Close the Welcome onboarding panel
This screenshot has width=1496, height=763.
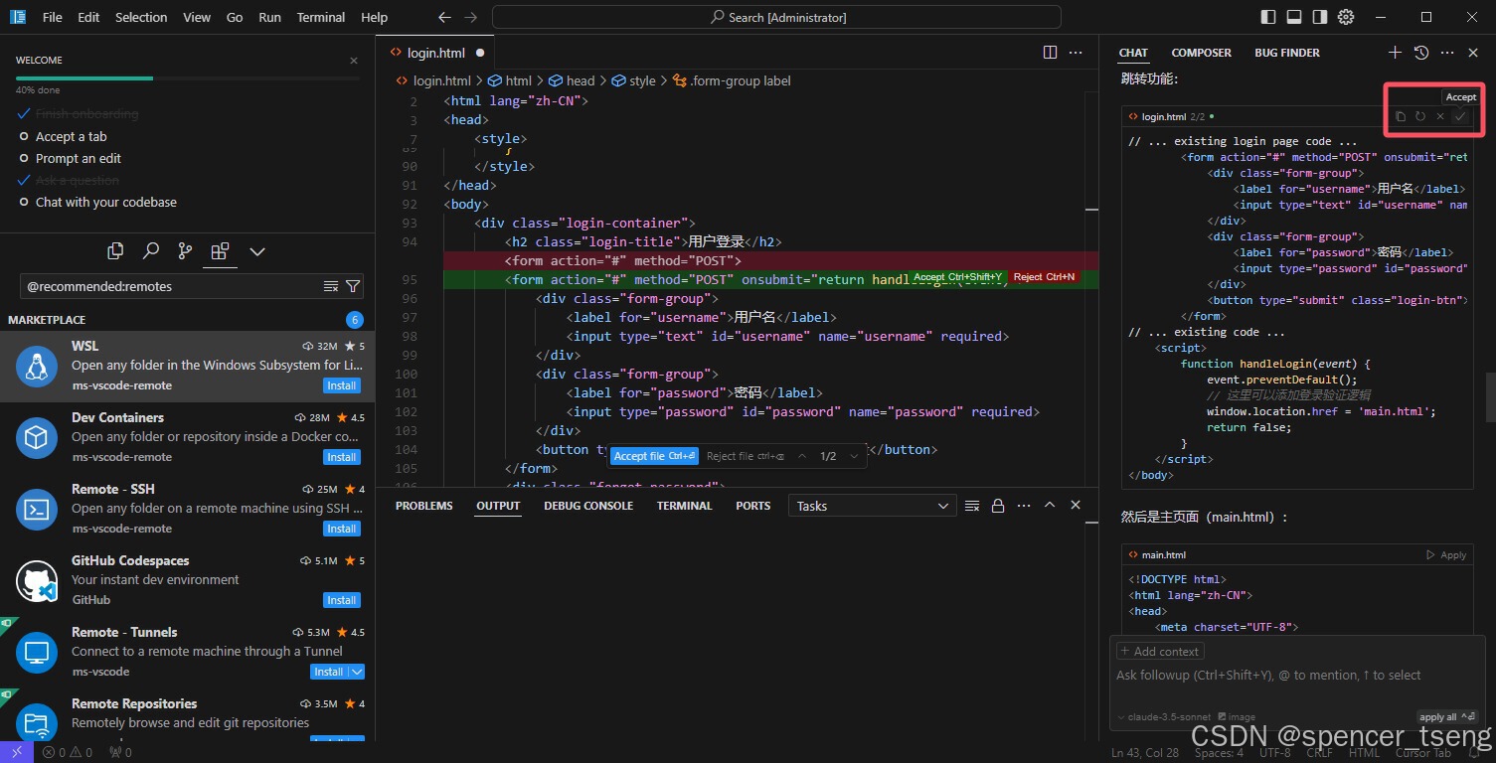[x=354, y=61]
